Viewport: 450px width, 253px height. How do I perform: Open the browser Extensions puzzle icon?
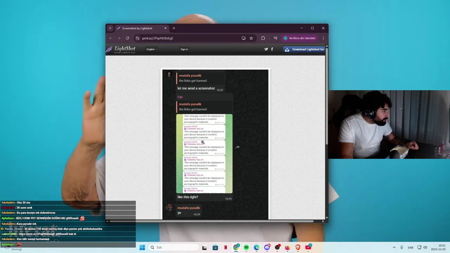point(263,38)
